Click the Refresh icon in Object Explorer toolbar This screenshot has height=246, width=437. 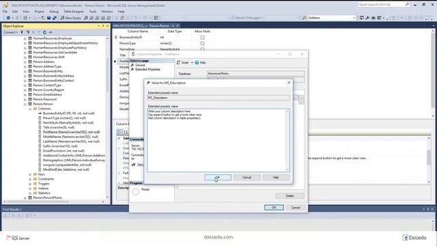click(44, 32)
